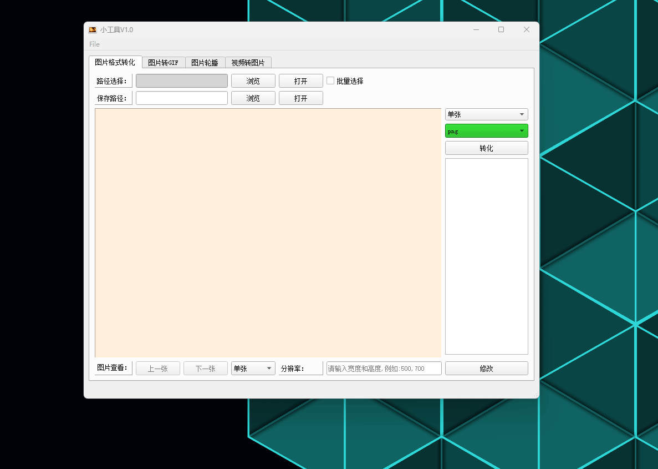Click the 修改 resolution modify button

coord(486,368)
